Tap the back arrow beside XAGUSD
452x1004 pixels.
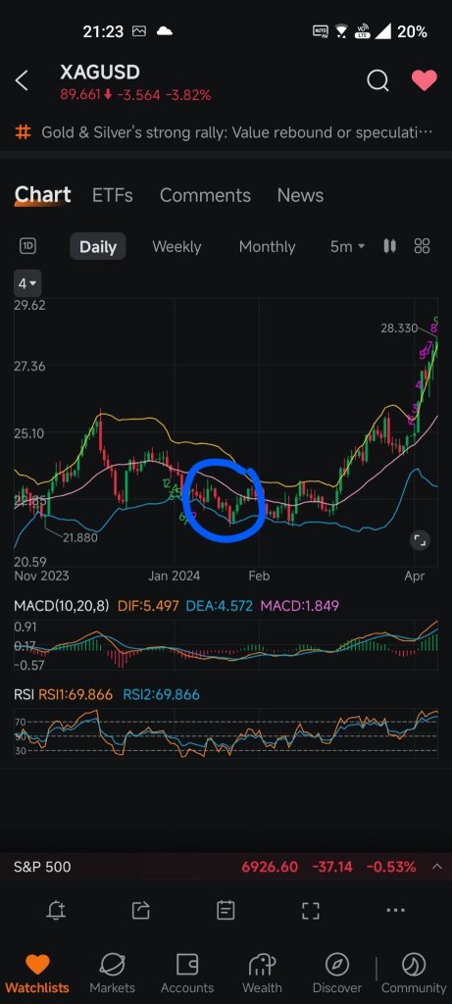[22, 81]
